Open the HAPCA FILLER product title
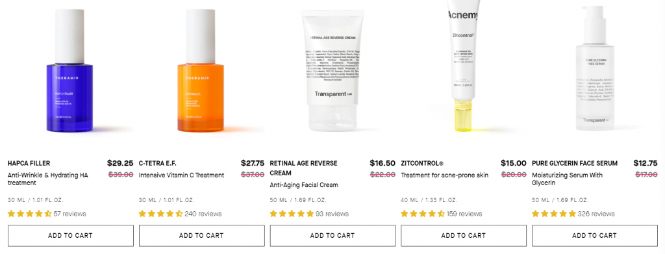Image resolution: width=665 pixels, height=254 pixels. (x=29, y=163)
